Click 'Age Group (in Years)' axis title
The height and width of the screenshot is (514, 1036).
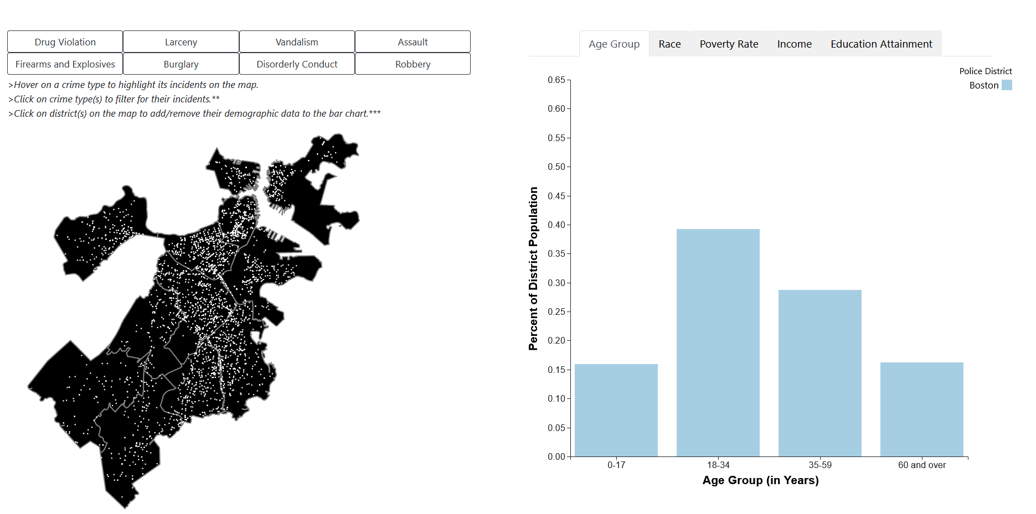pos(760,480)
